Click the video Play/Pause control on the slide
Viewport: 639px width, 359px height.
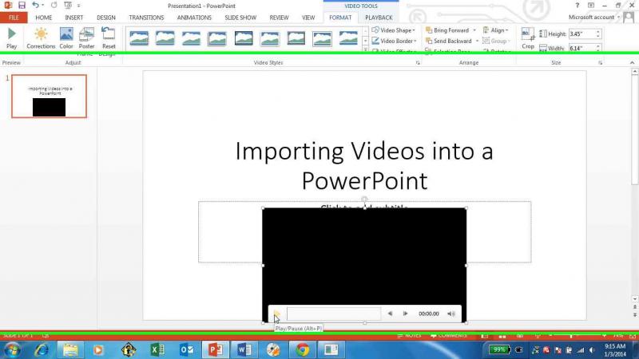coord(277,314)
